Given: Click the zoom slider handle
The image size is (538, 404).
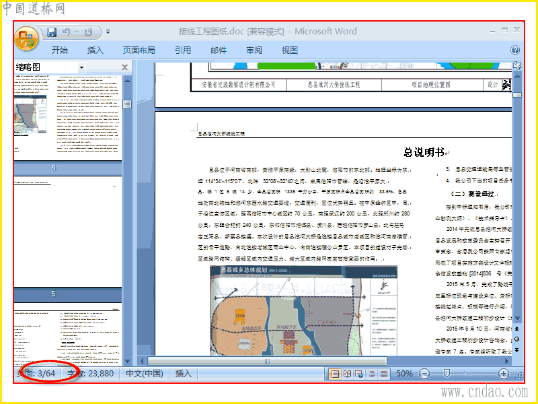Looking at the screenshot, I should 447,374.
